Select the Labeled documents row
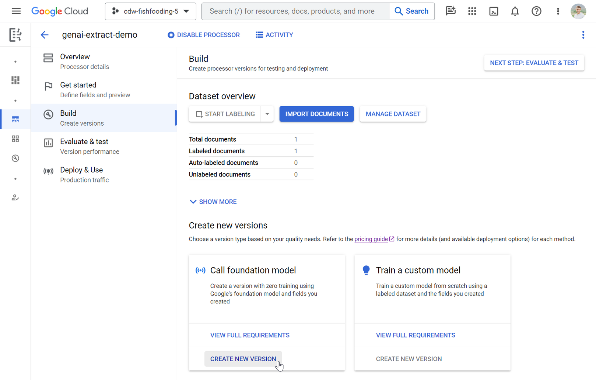The height and width of the screenshot is (380, 596). pos(251,151)
